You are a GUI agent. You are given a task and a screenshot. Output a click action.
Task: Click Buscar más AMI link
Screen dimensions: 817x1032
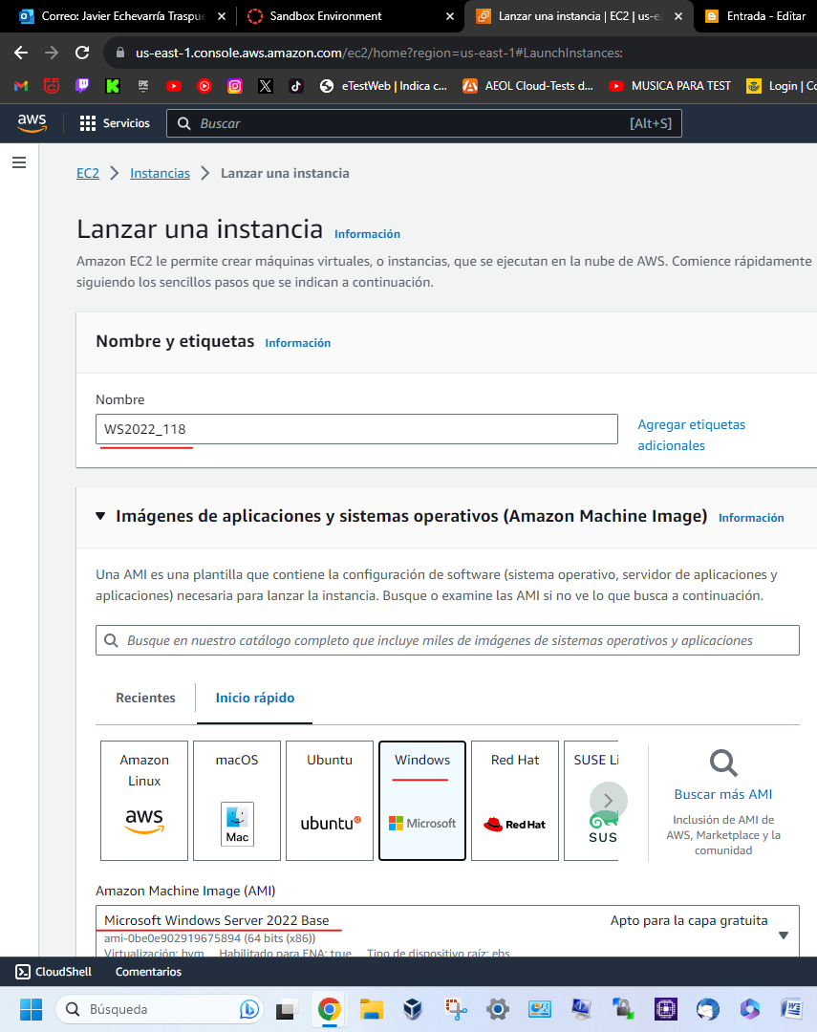tap(722, 794)
